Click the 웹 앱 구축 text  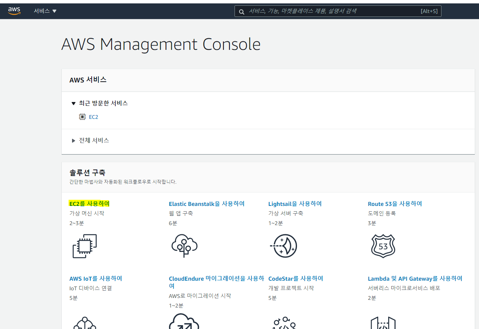(181, 213)
